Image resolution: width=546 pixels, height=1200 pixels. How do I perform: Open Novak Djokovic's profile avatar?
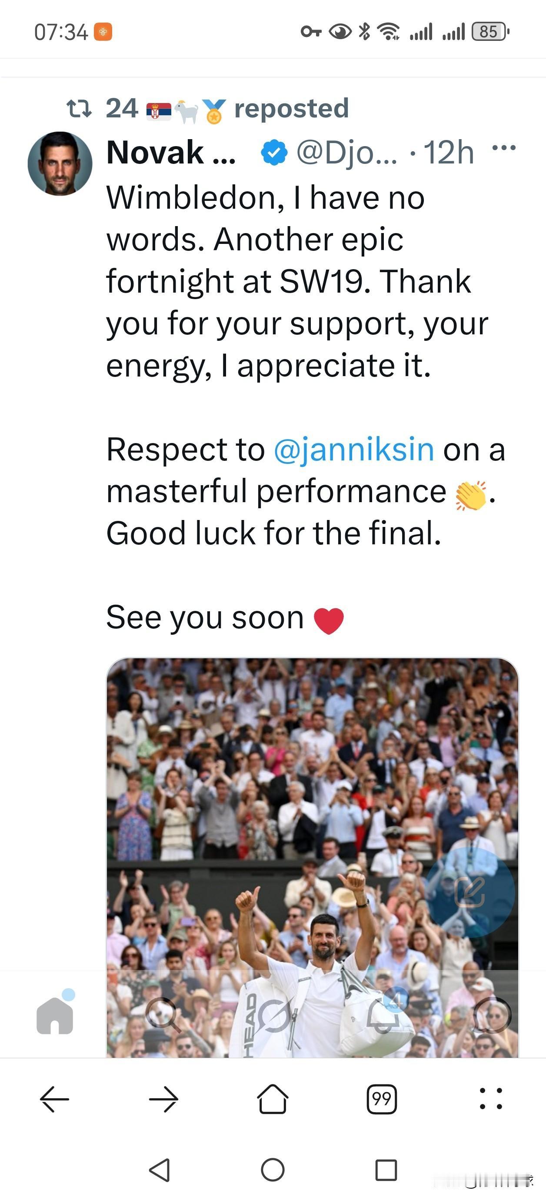pyautogui.click(x=60, y=163)
